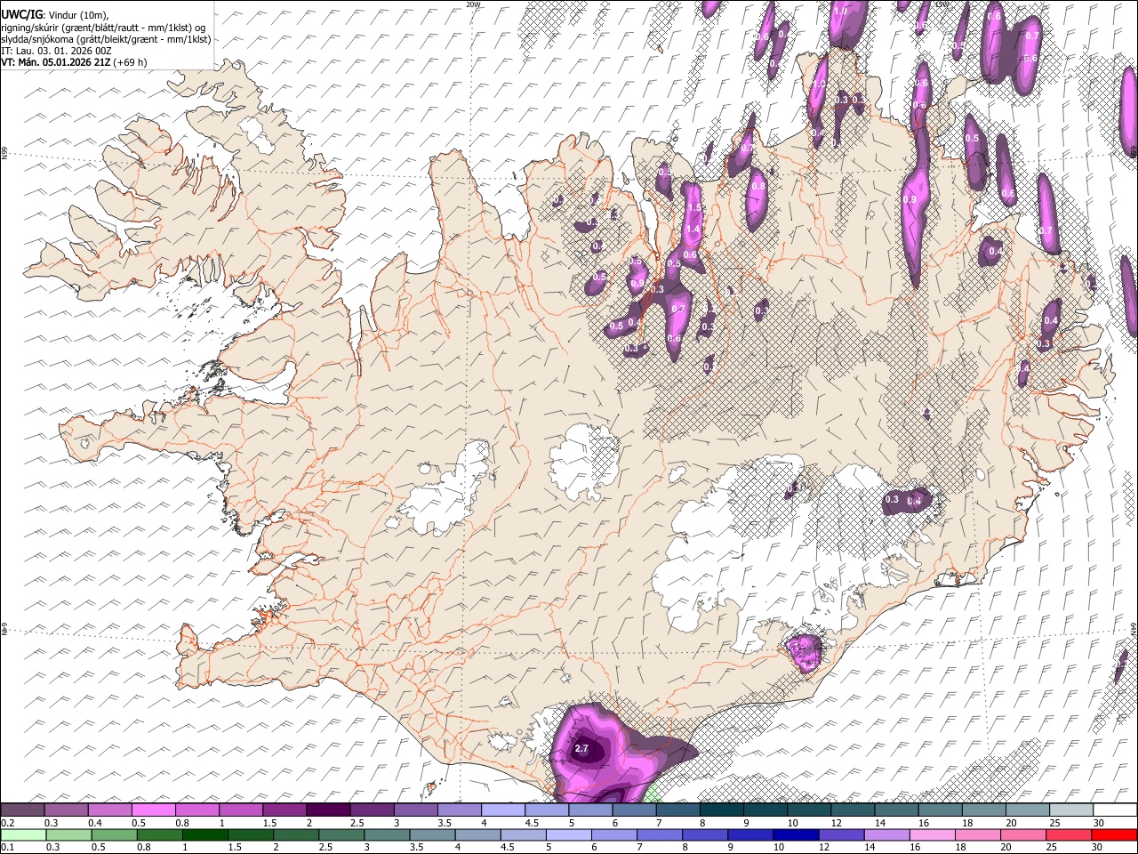Click the 'rigning/skúrir' legend description line

click(104, 28)
